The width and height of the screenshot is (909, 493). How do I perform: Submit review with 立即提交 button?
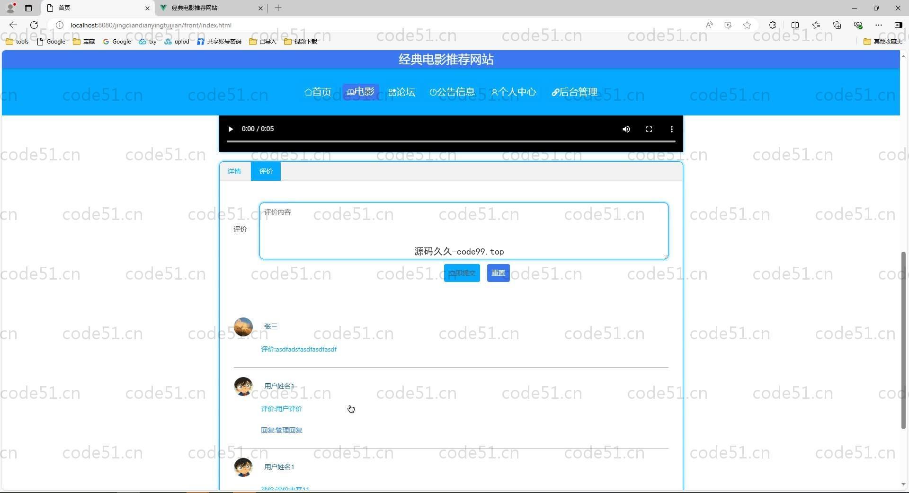[x=462, y=273]
